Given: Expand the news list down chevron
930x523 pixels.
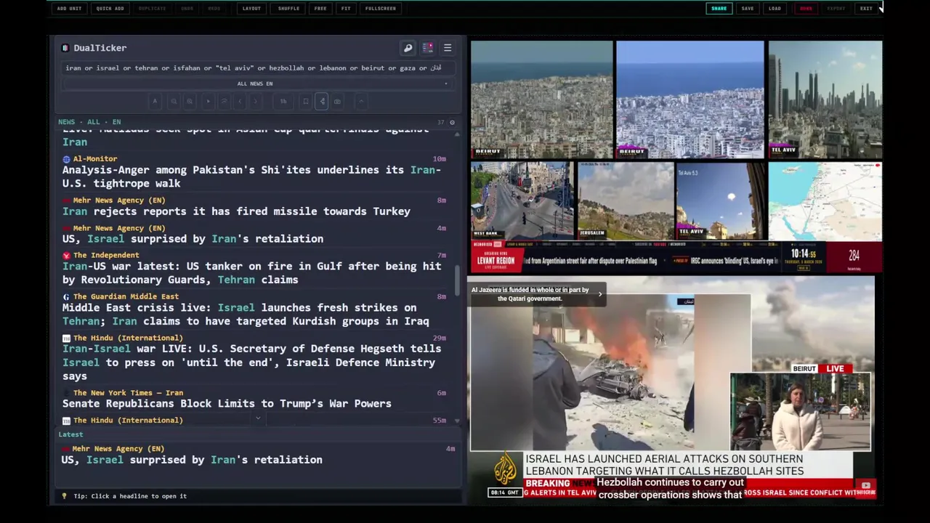Looking at the screenshot, I should coord(258,418).
